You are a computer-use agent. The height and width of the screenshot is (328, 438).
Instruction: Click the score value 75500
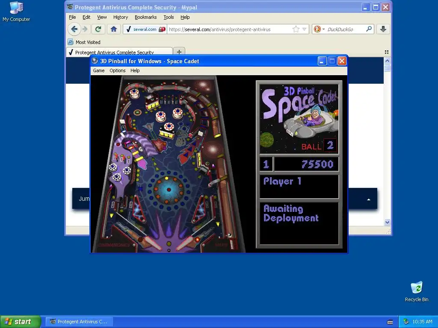(x=317, y=164)
